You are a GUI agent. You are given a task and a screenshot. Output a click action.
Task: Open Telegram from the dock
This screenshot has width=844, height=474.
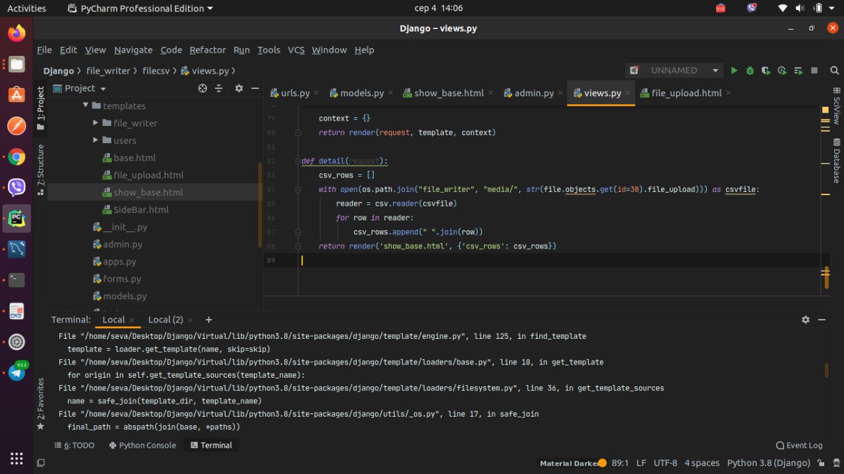16,372
